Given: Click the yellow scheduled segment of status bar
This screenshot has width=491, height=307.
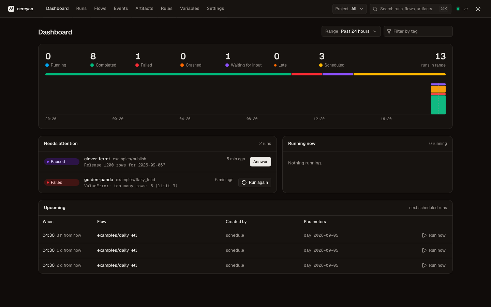Looking at the screenshot, I should 400,74.
